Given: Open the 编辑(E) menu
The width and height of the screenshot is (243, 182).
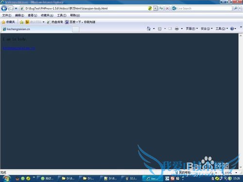Looking at the screenshot, I should point(19,16).
